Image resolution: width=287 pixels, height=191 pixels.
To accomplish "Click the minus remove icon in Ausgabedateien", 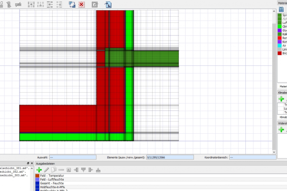I will tap(61, 170).
